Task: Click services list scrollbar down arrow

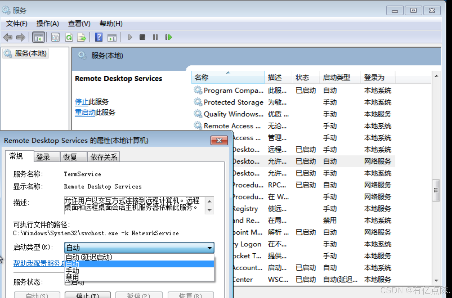Action: pos(436,281)
